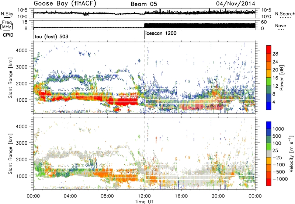Pick the yellow segment of power colorbar
Viewport: 295px width, 204px height.
pyautogui.click(x=269, y=74)
